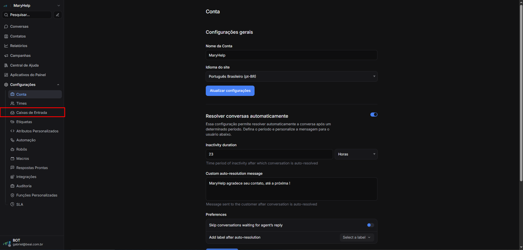
Task: Click the Nome da Conta input field
Action: pos(291,55)
